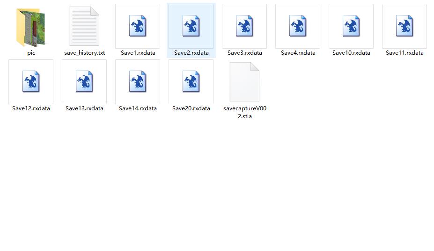
Task: Click the 'savecaptureV002.stla' file name text
Action: tap(245, 112)
